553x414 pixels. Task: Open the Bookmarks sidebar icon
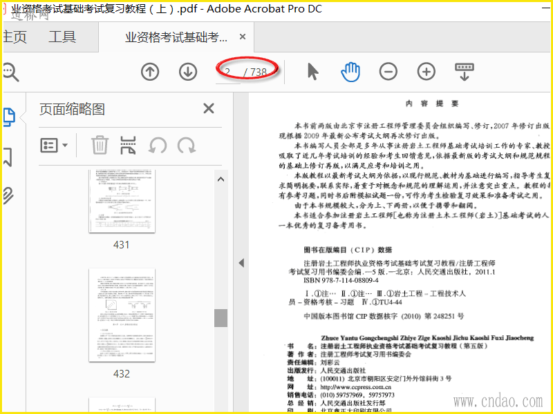coord(8,157)
